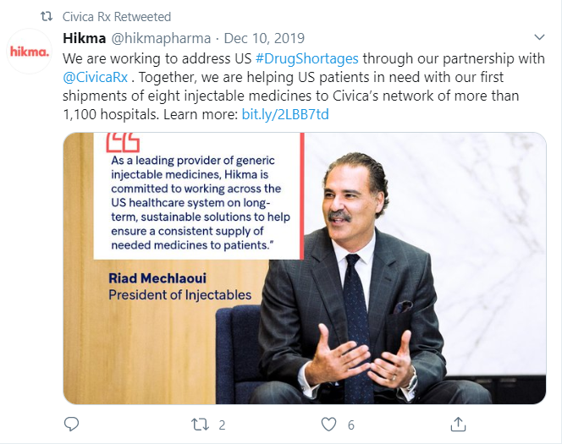Click the Hikma profile avatar logo
Image resolution: width=562 pixels, height=444 pixels.
click(x=30, y=52)
